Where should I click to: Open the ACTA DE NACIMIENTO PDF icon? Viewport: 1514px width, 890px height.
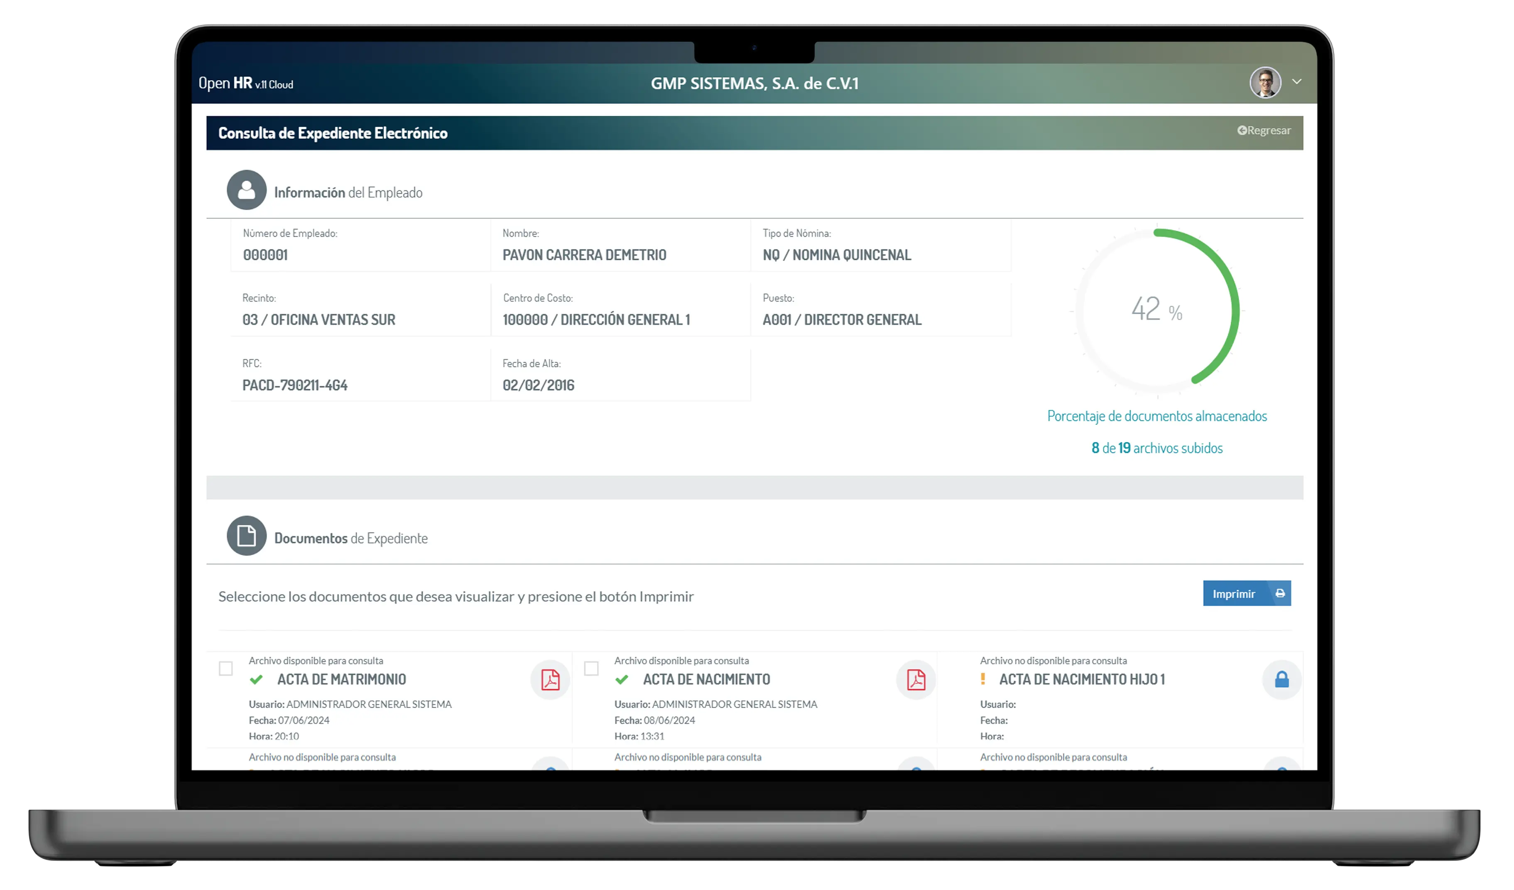pos(916,679)
